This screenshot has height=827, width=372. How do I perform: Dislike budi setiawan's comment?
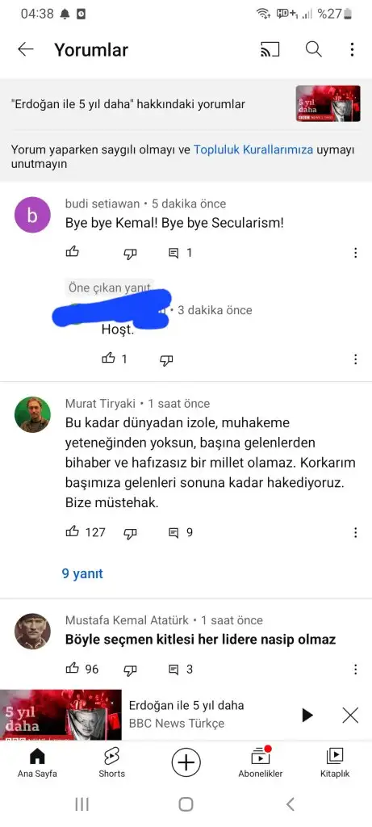[x=130, y=253]
